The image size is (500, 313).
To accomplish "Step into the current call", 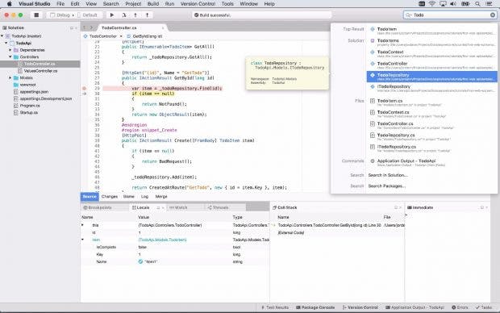I will (x=135, y=15).
